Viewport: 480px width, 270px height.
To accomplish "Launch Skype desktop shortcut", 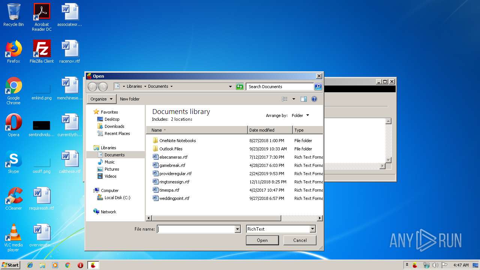I will tap(13, 162).
